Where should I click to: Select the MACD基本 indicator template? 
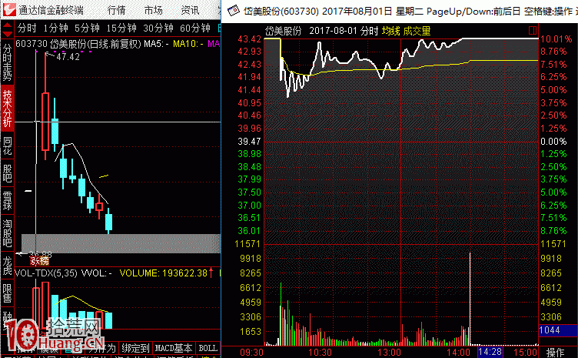click(173, 348)
